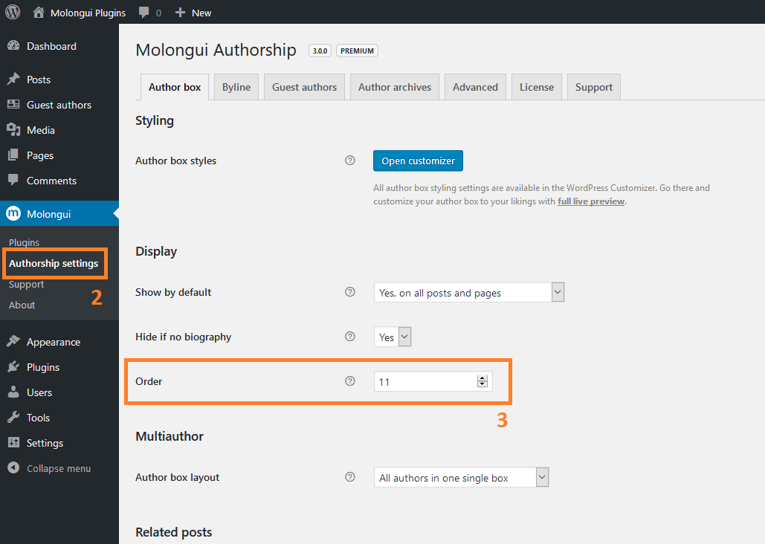The height and width of the screenshot is (544, 765).
Task: Click the Media library icon
Action: pyautogui.click(x=13, y=130)
